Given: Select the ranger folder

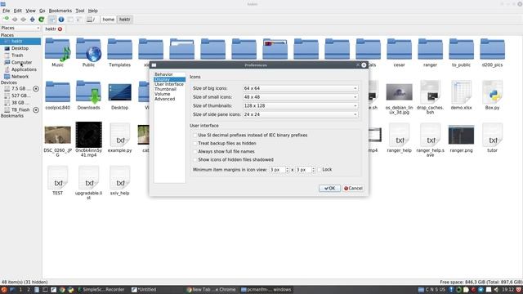Looking at the screenshot, I should click(x=430, y=52).
